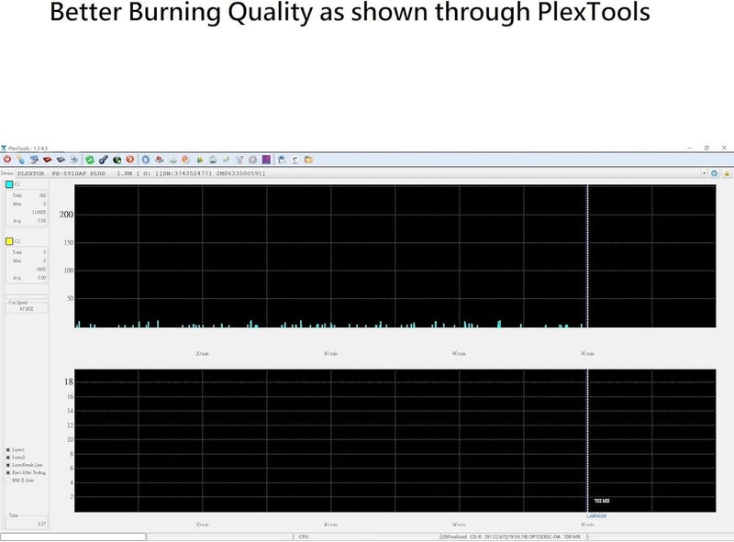Expand device list with dropdown arrow
The height and width of the screenshot is (542, 734).
click(704, 172)
